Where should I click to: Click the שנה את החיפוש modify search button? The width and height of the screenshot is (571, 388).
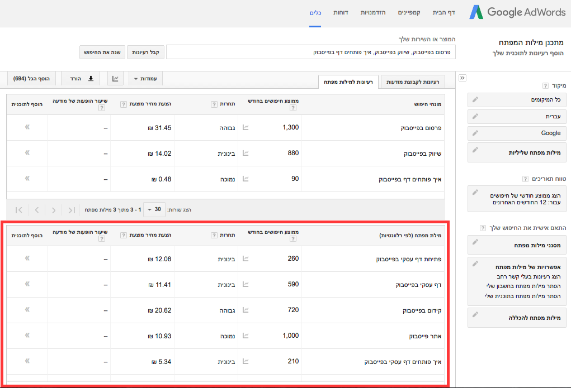point(102,52)
